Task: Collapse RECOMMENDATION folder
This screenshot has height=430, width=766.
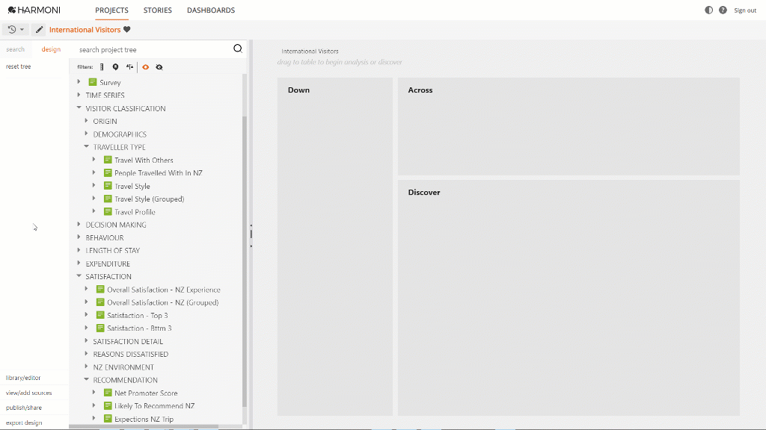Action: coord(87,379)
